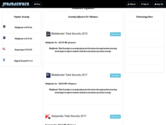Click Bitdefender Total Security 2017 box icon
This screenshot has height=125, width=166.
pyautogui.click(x=48, y=75)
